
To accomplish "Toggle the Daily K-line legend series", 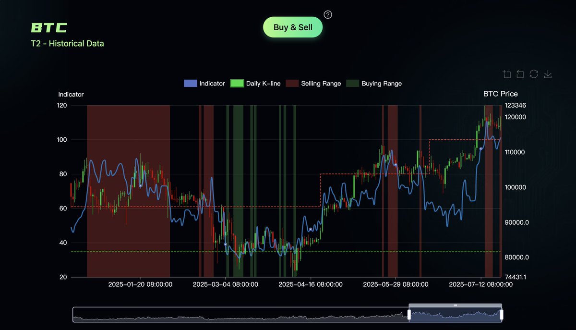I will [x=255, y=84].
